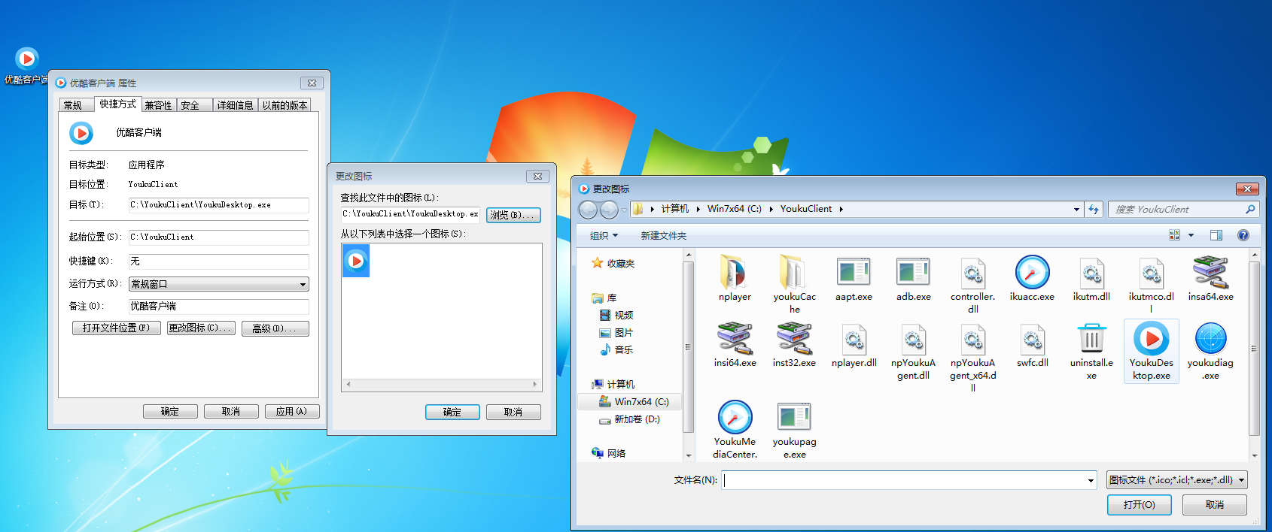
Task: Select ikutm.dll file
Action: tap(1091, 279)
